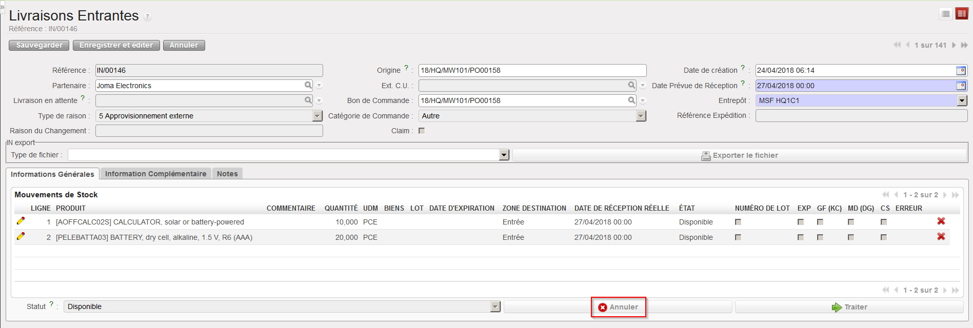Go to next record arrow
The height and width of the screenshot is (328, 973).
pyautogui.click(x=954, y=45)
